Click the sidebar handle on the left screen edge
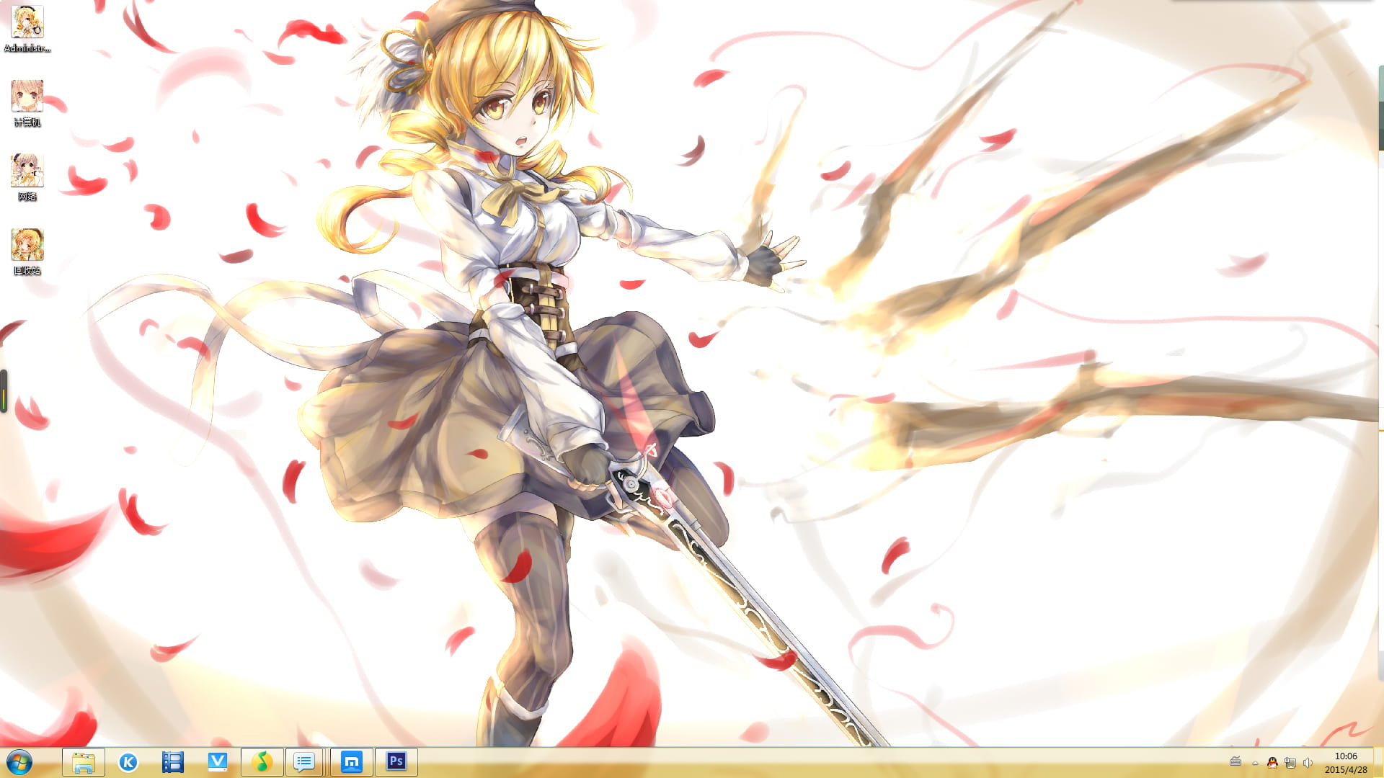Screen dimensions: 1384x778 coord(4,389)
